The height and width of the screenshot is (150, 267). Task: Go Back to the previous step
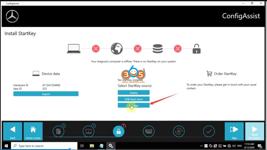pos(13,131)
